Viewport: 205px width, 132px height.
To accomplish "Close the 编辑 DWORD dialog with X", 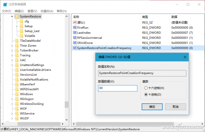I will point(185,57).
